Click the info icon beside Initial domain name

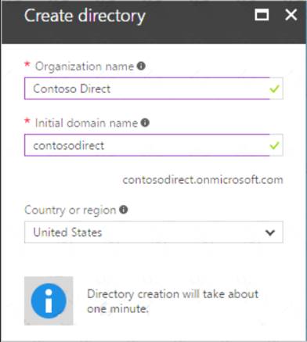[145, 123]
